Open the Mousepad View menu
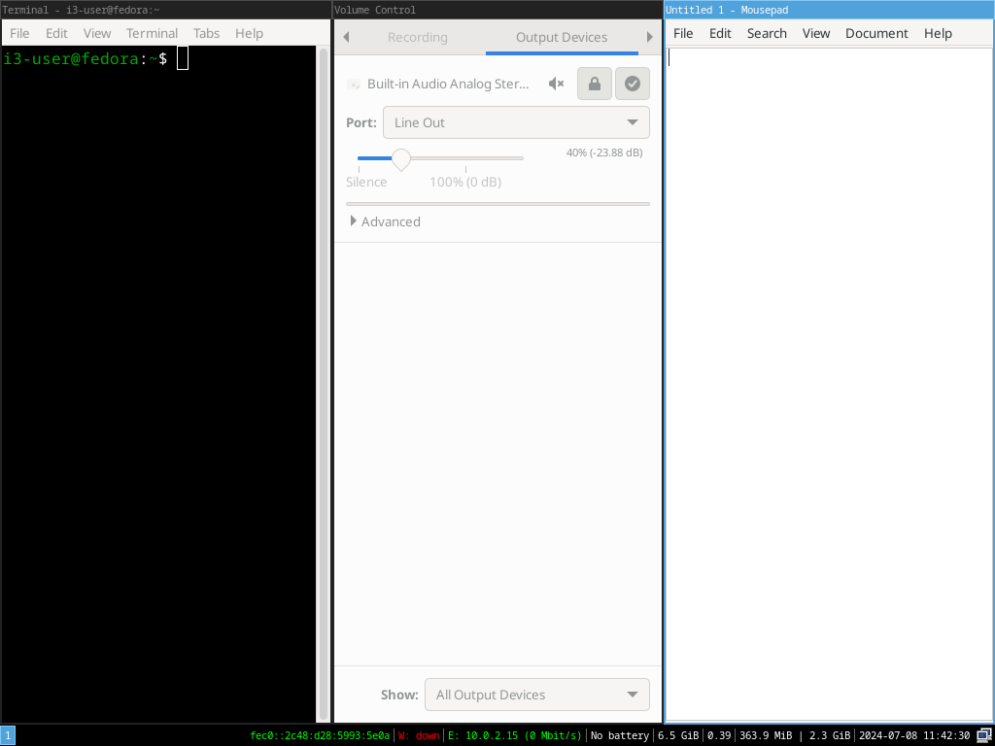The image size is (995, 746). [816, 33]
